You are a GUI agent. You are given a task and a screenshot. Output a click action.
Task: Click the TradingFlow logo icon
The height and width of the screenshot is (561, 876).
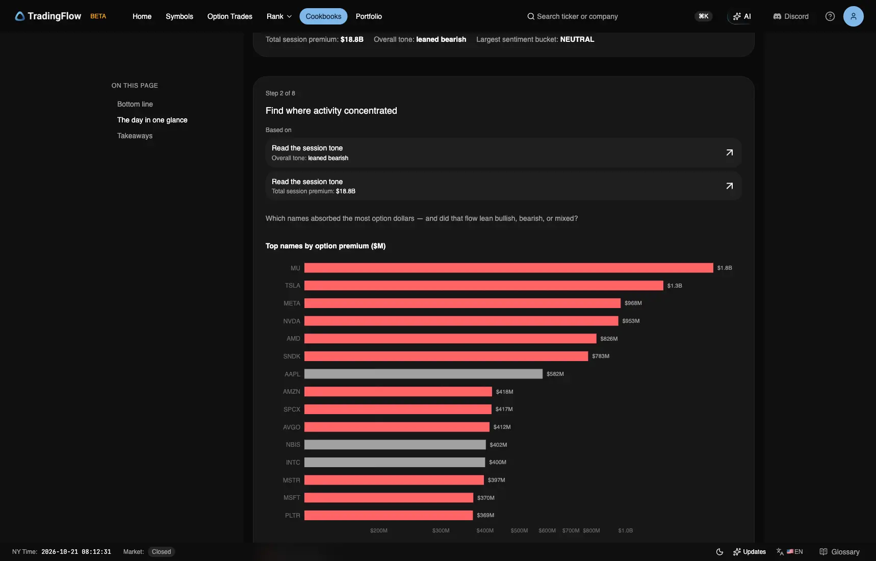coord(20,16)
